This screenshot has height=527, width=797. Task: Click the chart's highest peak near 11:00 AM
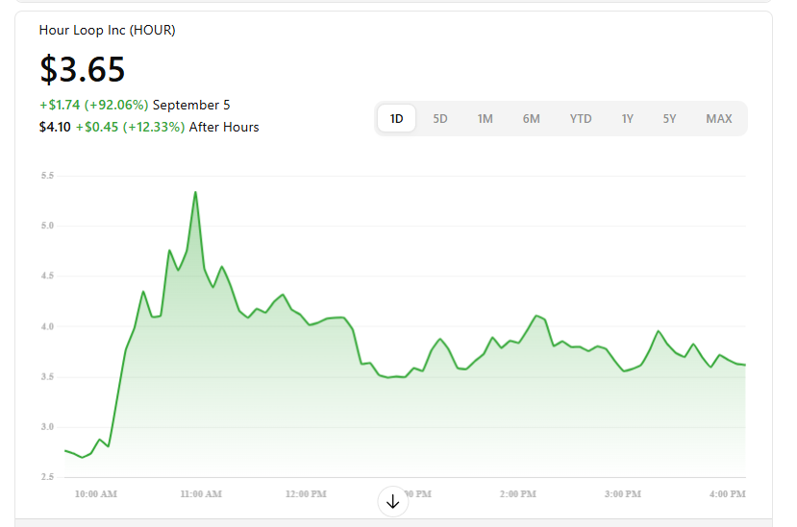[x=196, y=192]
